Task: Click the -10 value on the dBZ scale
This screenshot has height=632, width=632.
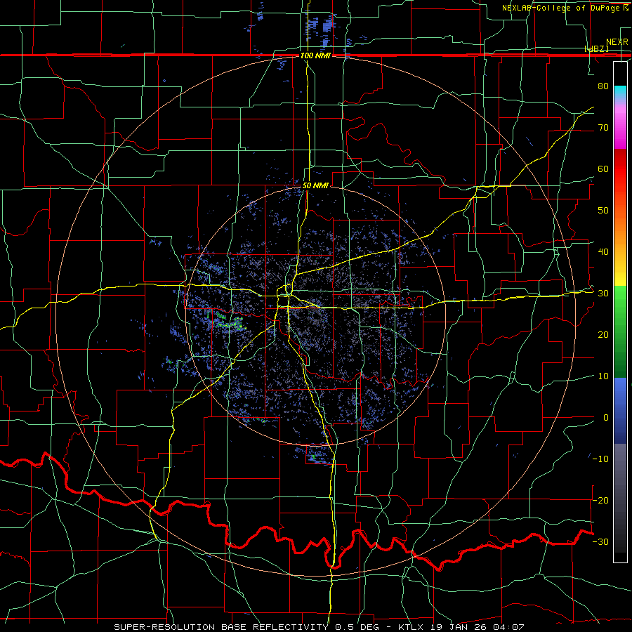Action: point(601,459)
